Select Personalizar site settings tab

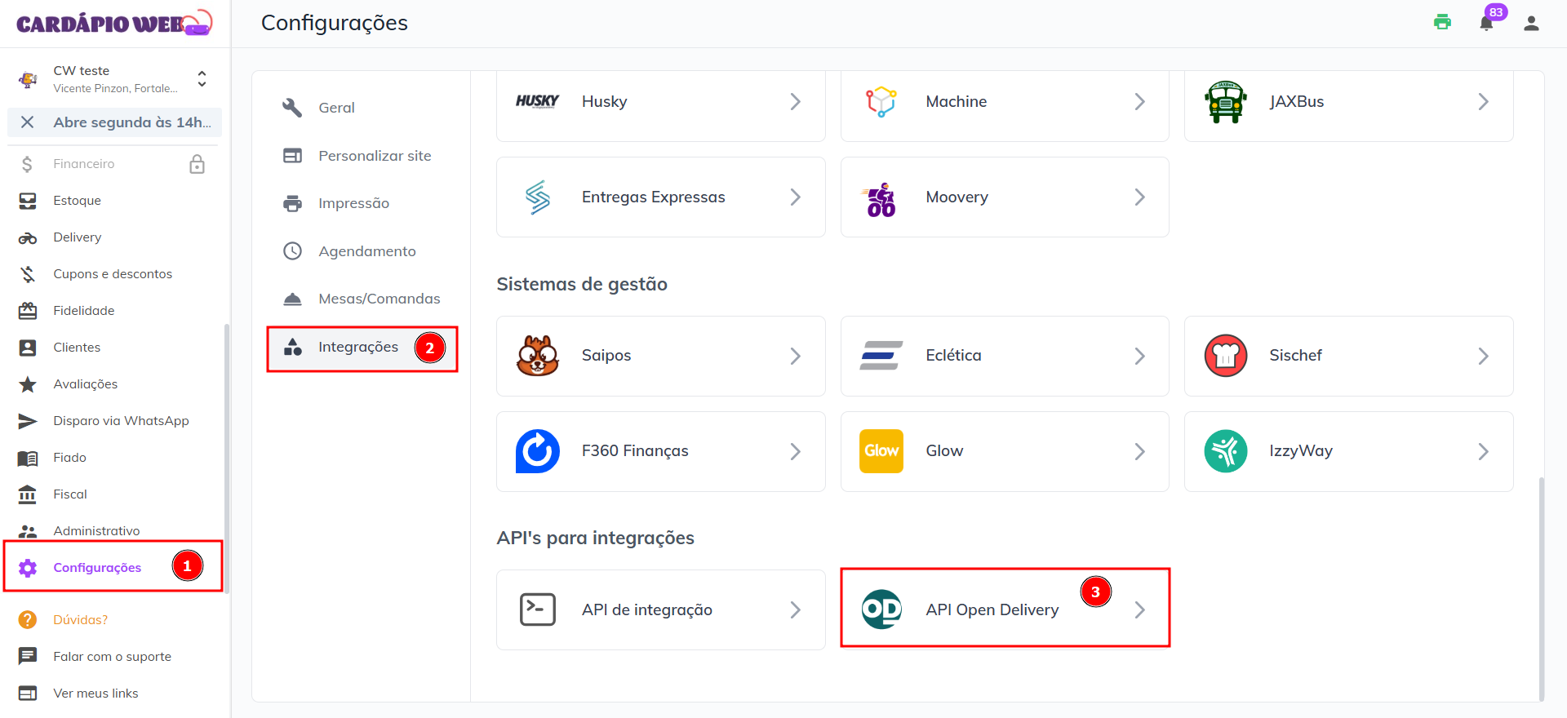375,156
